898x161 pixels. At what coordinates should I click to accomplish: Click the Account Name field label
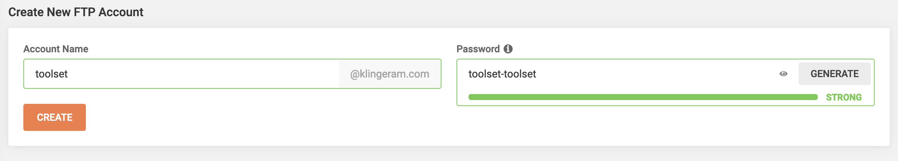pos(56,49)
